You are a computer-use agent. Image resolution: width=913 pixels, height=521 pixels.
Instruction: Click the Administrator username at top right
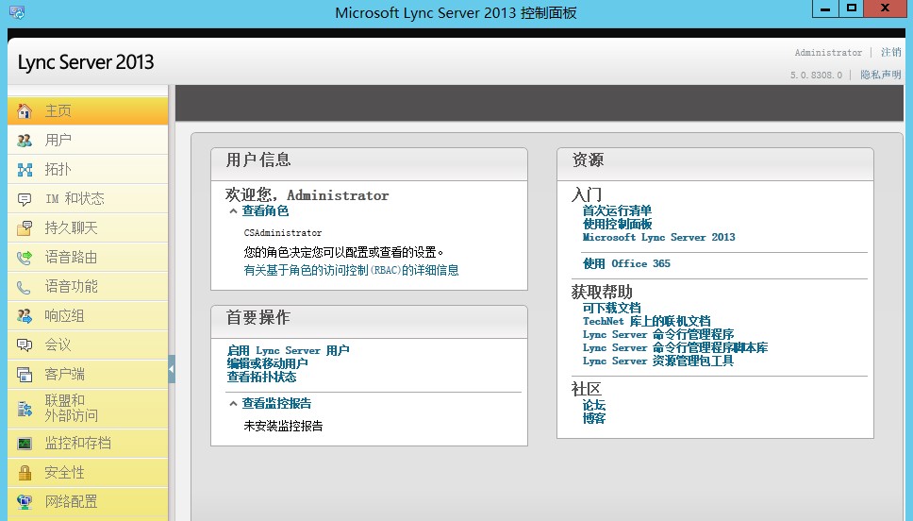828,53
